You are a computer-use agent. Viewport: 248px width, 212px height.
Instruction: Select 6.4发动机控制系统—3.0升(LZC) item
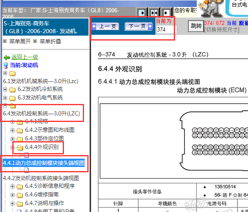pos(41,113)
